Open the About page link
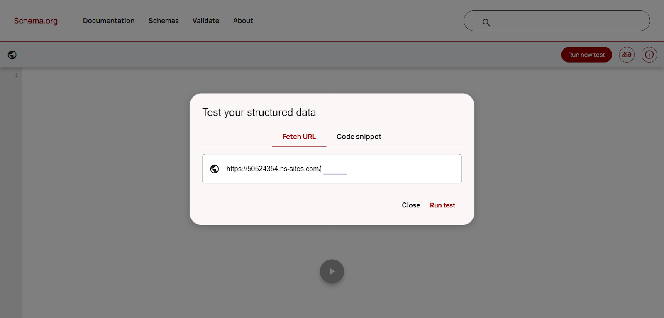The width and height of the screenshot is (664, 318). [243, 21]
